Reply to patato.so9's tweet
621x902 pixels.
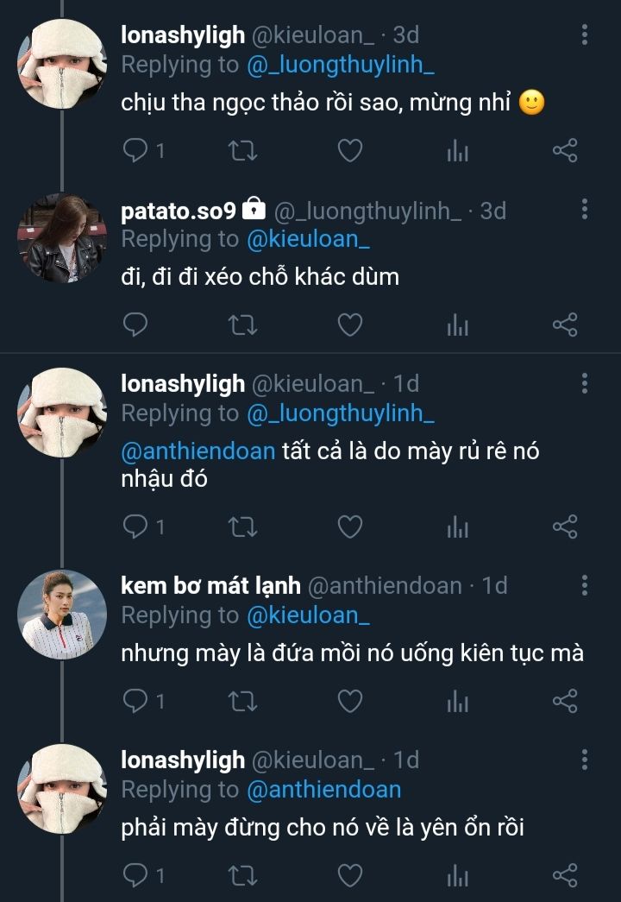tap(135, 325)
